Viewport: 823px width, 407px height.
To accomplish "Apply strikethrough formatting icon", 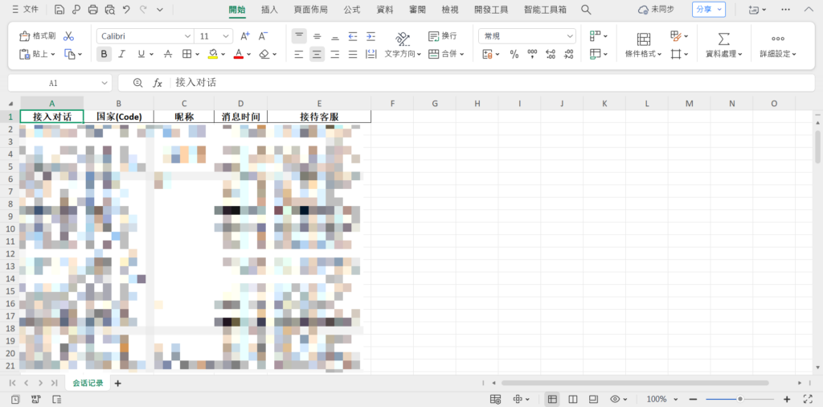I will coord(167,54).
